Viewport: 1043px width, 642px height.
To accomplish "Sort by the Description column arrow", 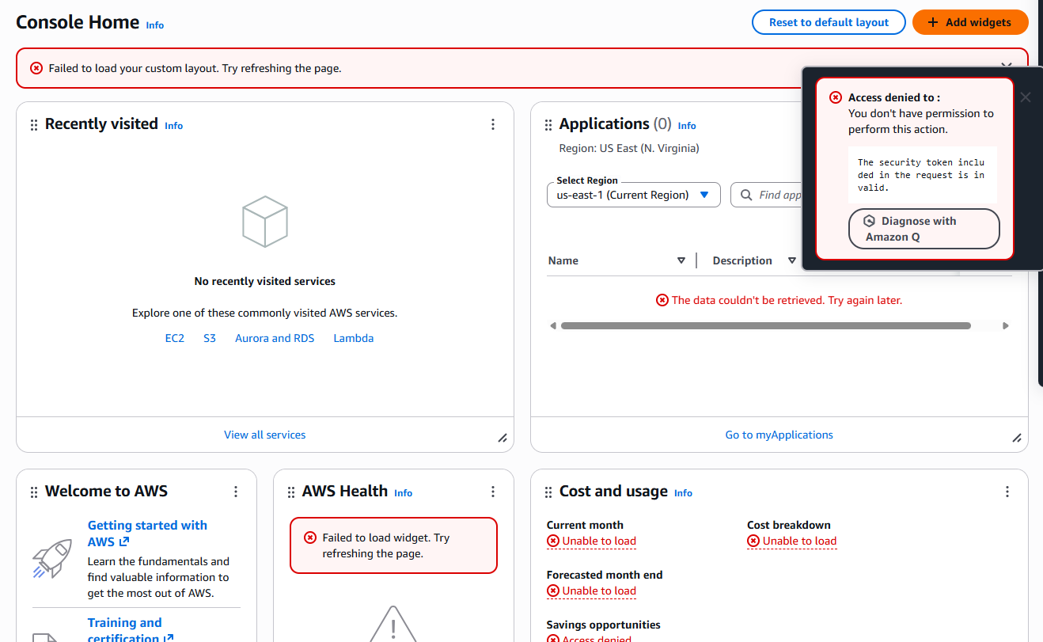I will tap(791, 260).
